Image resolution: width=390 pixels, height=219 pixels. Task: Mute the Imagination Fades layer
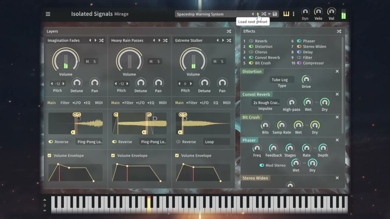pos(87,61)
